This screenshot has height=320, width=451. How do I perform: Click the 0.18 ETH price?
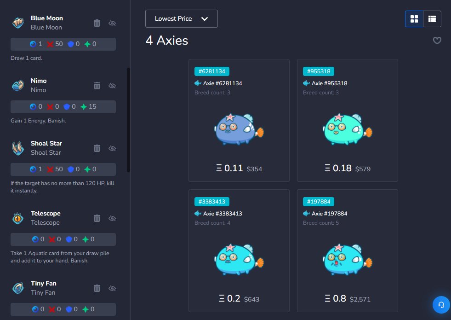pyautogui.click(x=338, y=168)
